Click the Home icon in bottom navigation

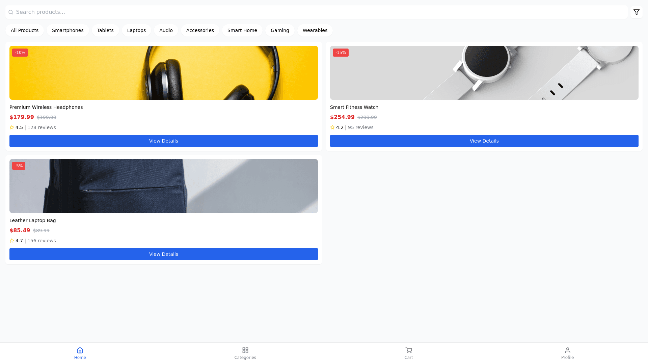click(x=80, y=350)
